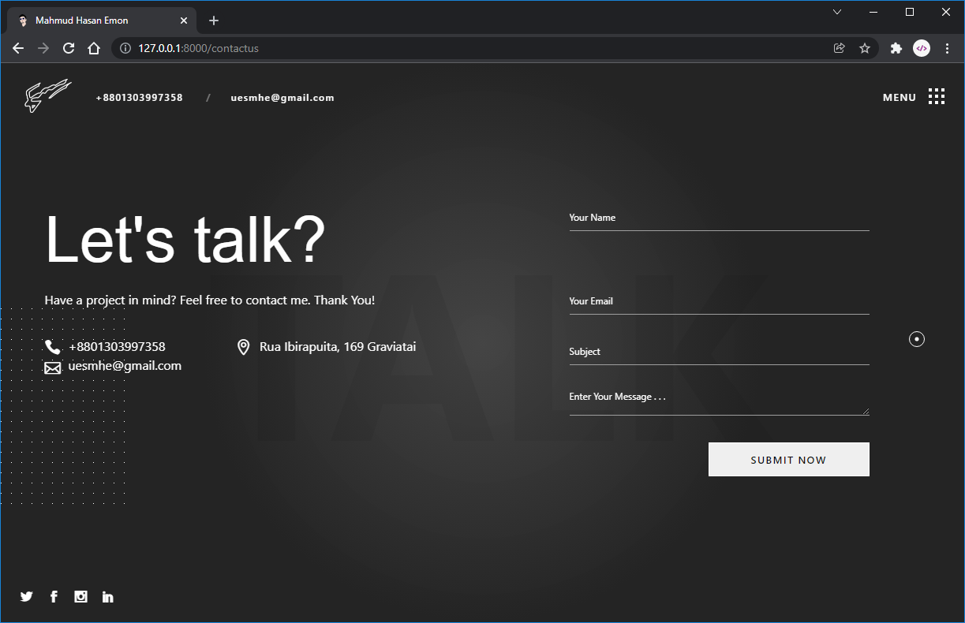Open the browser profile avatar
This screenshot has width=965, height=623.
[922, 48]
